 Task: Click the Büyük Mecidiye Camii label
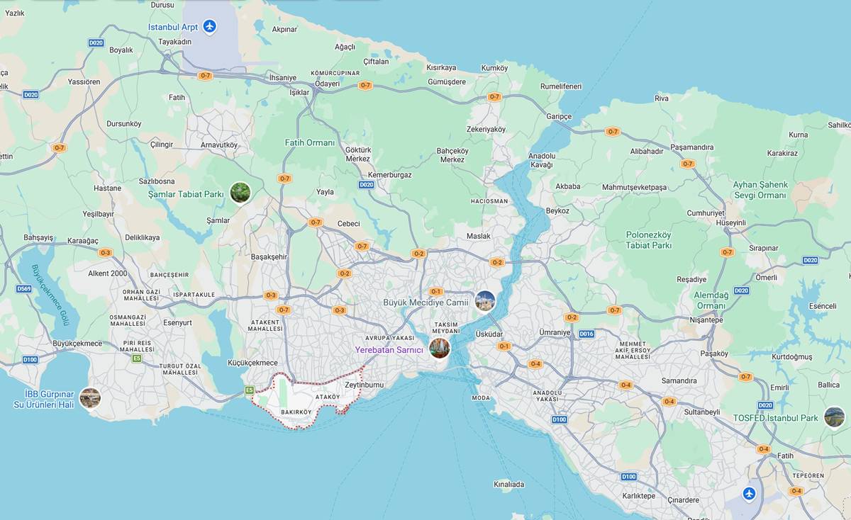click(x=425, y=303)
